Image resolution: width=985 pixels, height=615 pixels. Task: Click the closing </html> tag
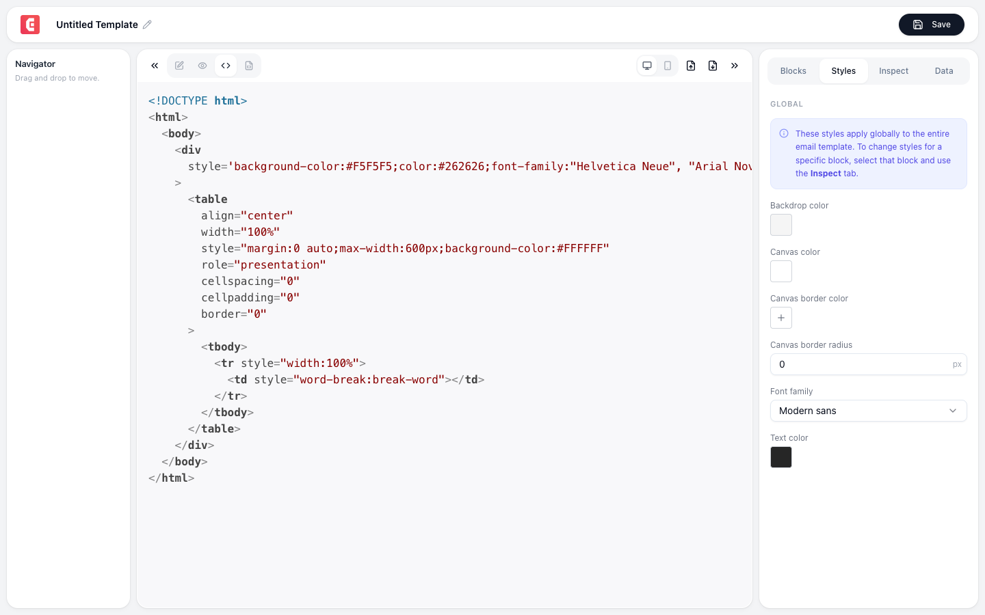(x=172, y=478)
